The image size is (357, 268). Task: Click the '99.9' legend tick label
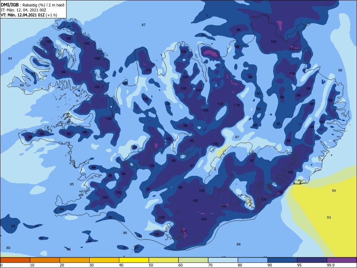click(x=330, y=265)
